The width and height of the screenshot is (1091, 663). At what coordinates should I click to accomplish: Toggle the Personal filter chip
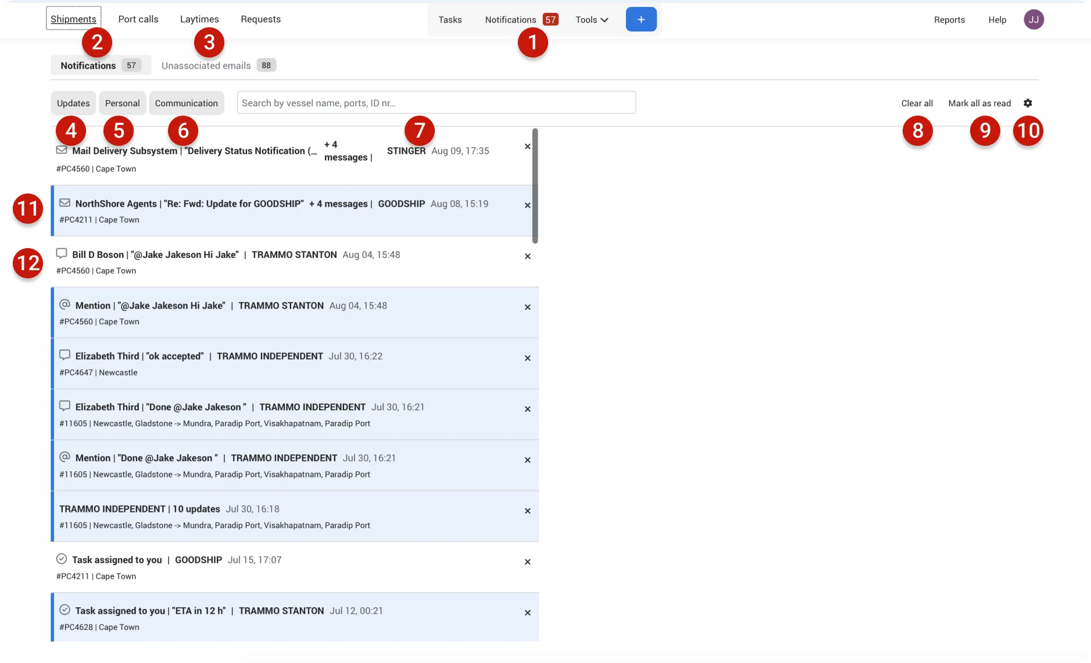[x=123, y=103]
